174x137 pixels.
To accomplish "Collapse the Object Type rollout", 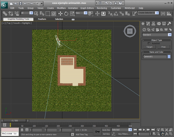I will 157,40.
